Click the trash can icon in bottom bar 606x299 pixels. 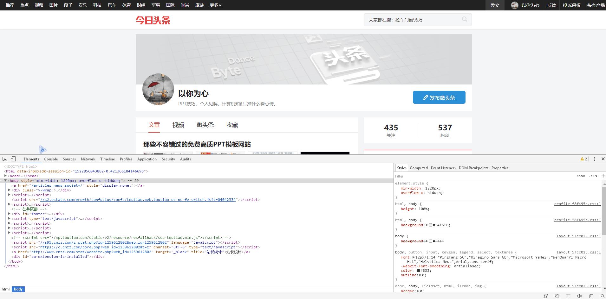point(568,296)
